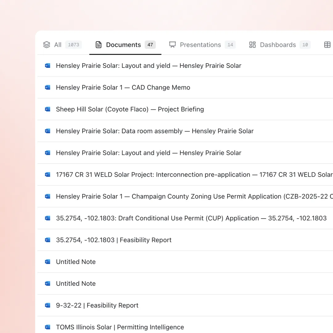The height and width of the screenshot is (333, 333).
Task: Click the stacked layers All icon
Action: pos(47,45)
